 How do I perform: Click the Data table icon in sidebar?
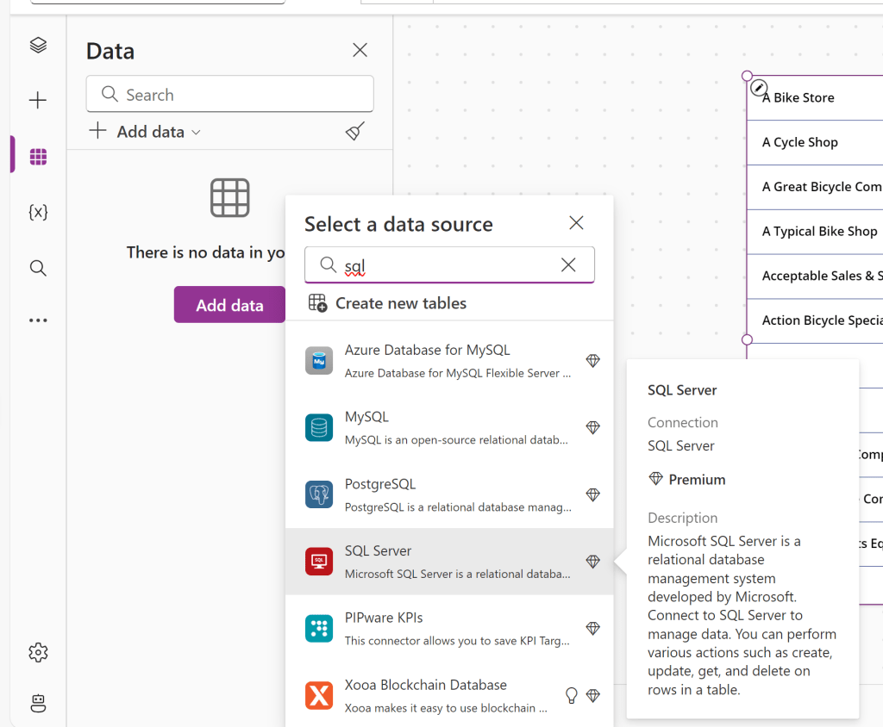click(38, 157)
